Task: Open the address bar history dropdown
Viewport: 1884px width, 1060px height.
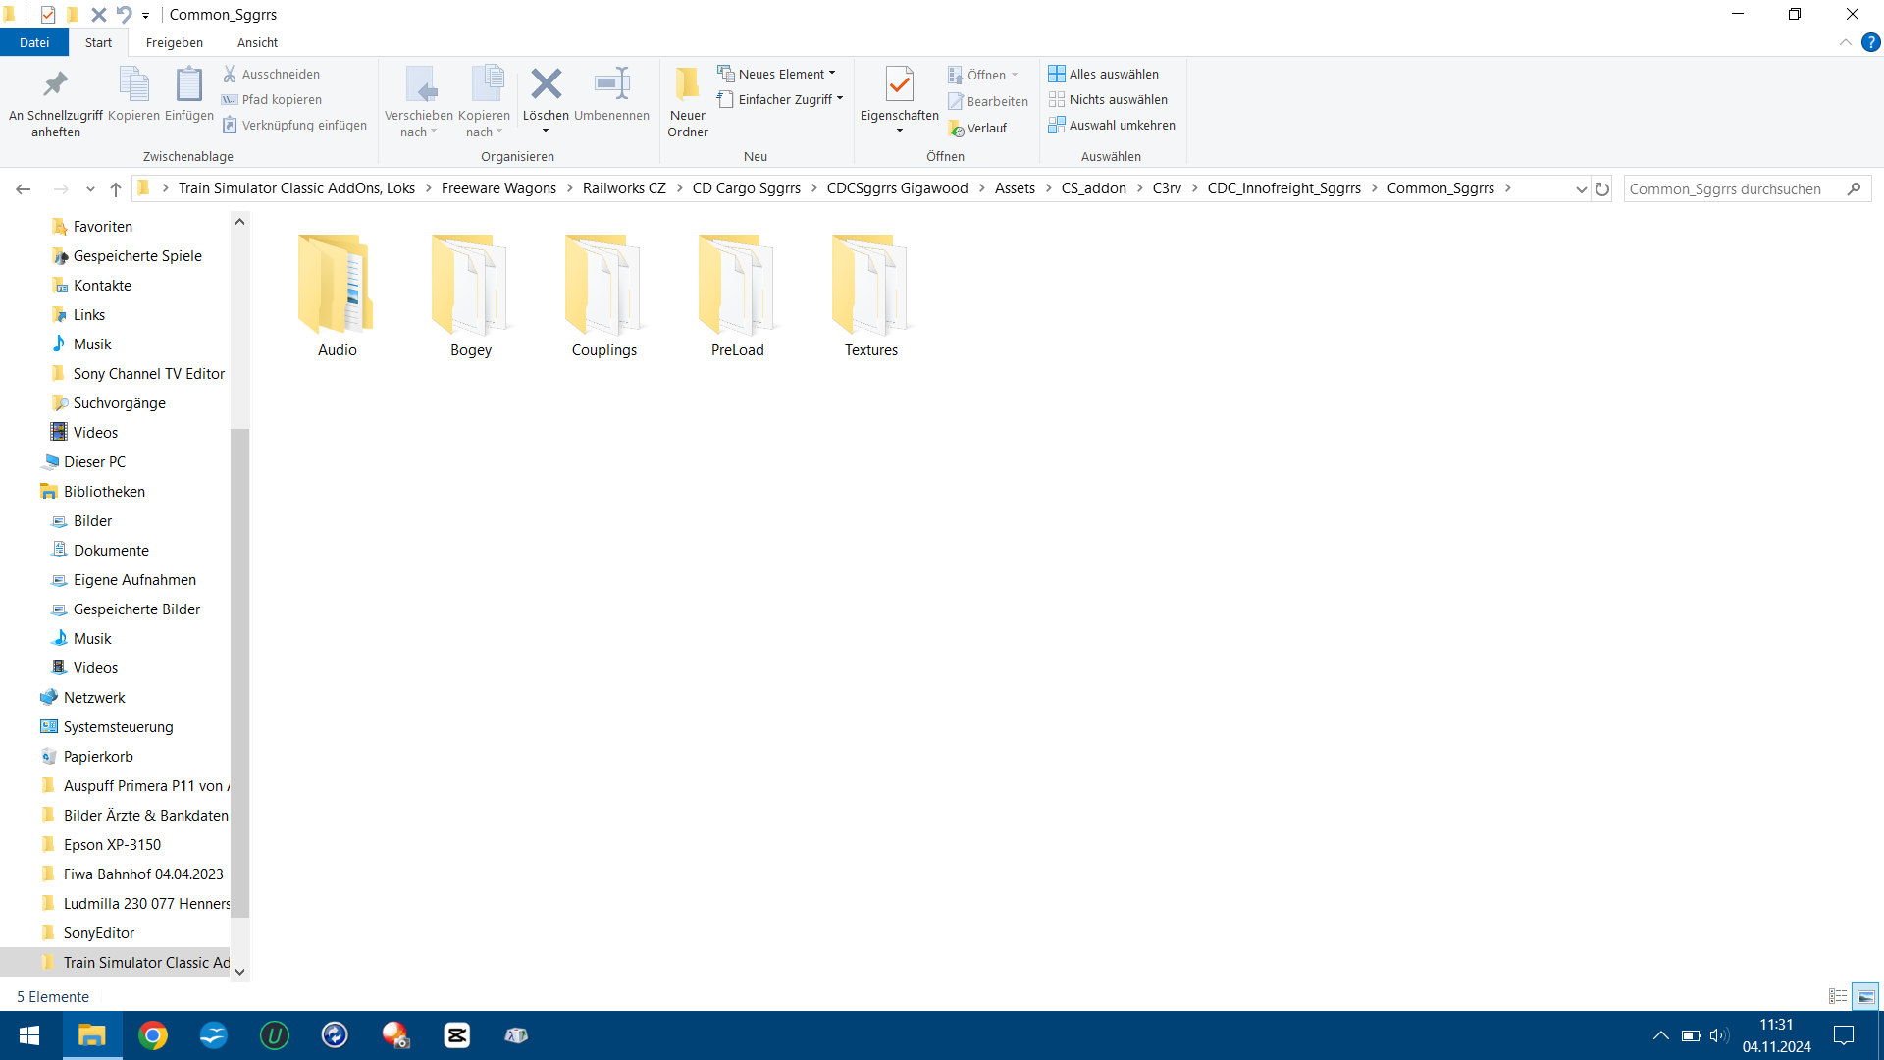Action: (x=1581, y=188)
